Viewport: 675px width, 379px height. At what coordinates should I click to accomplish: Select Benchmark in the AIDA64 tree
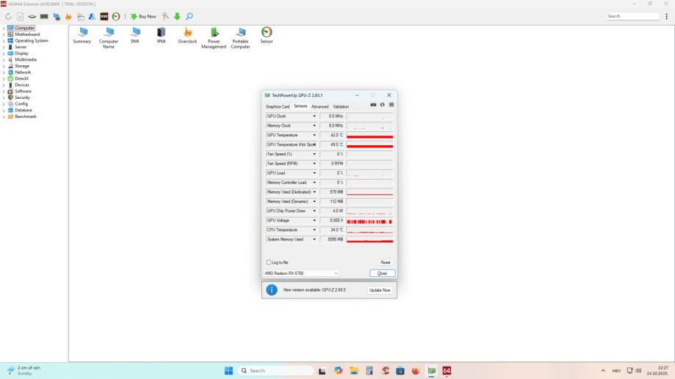(x=26, y=117)
